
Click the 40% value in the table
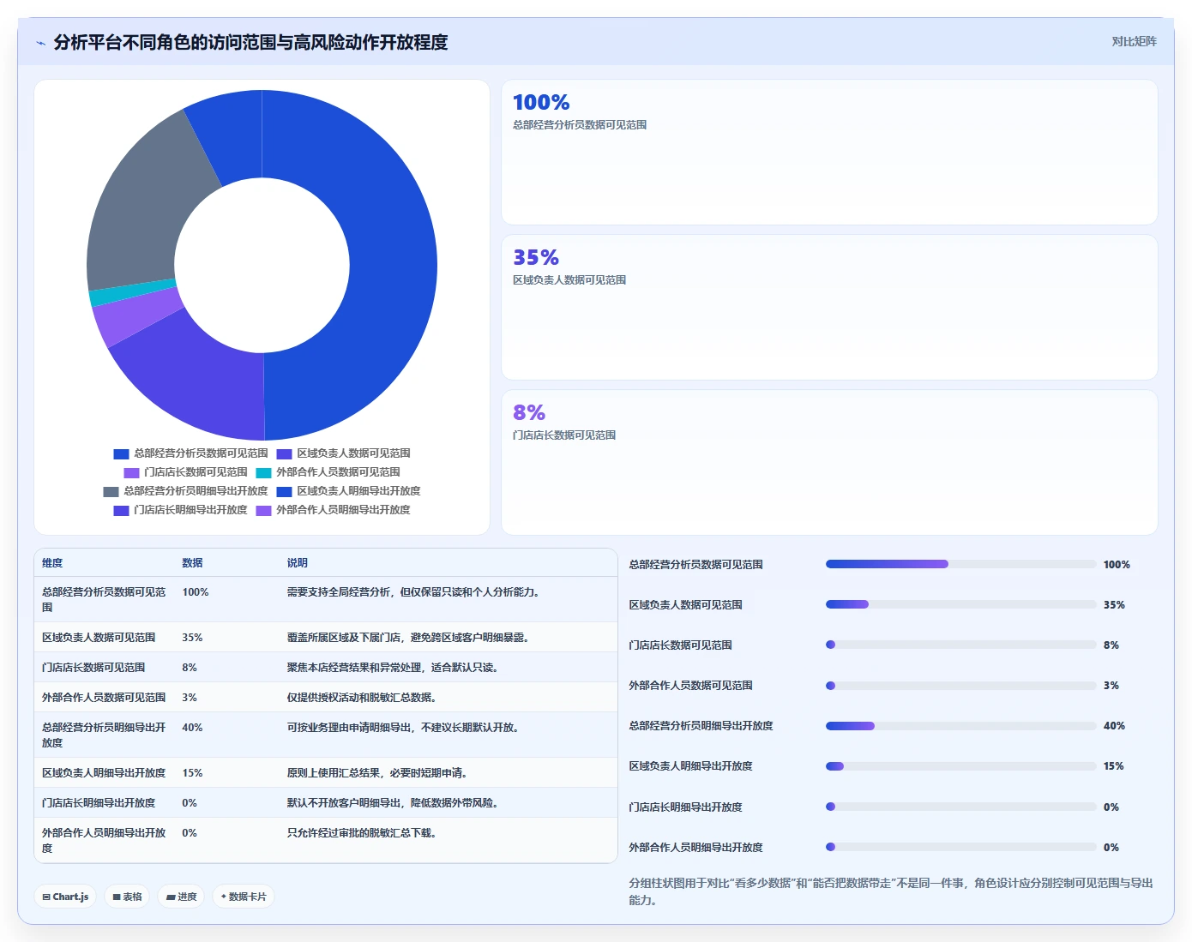pos(192,728)
